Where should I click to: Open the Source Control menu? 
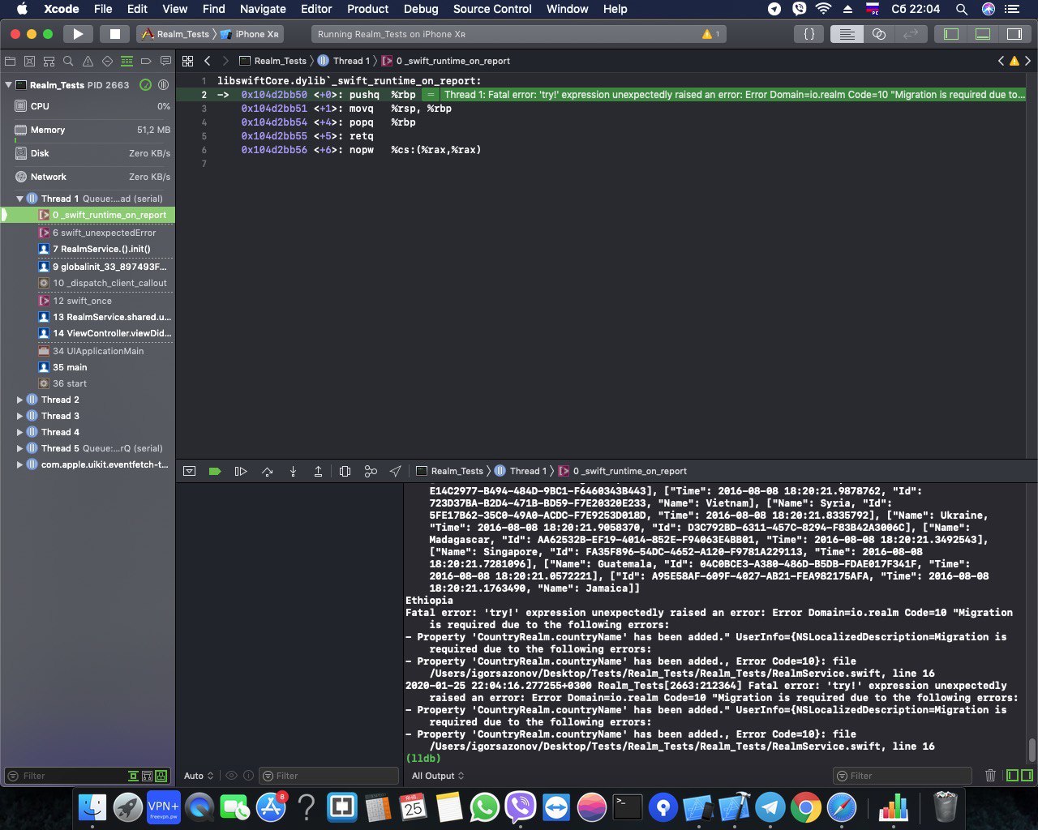pos(492,9)
